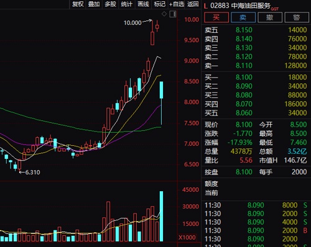Click the 涨幅 value -17.93%

tap(240, 142)
